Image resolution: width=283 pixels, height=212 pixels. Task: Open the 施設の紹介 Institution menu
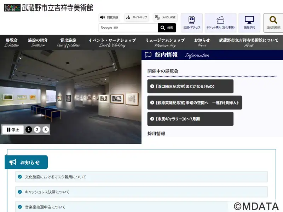point(38,42)
